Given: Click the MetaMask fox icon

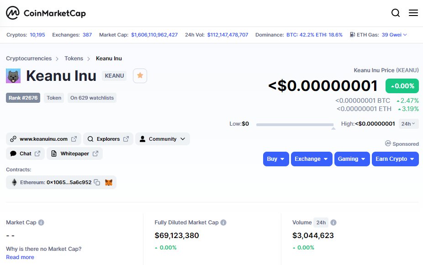Looking at the screenshot, I should [x=109, y=182].
